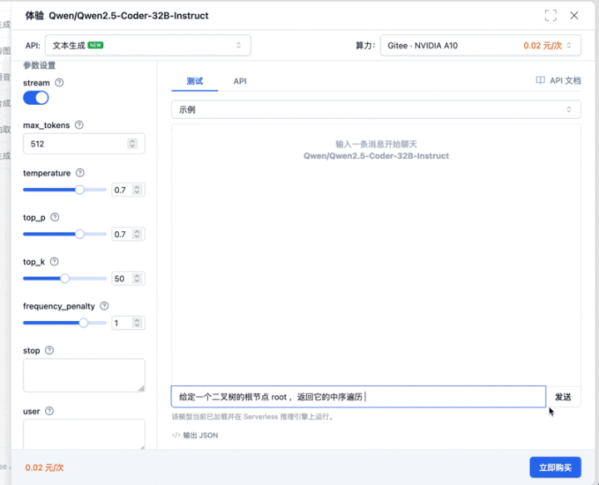The height and width of the screenshot is (485, 599).
Task: Click frequency_penalty help question icon
Action: click(x=104, y=306)
